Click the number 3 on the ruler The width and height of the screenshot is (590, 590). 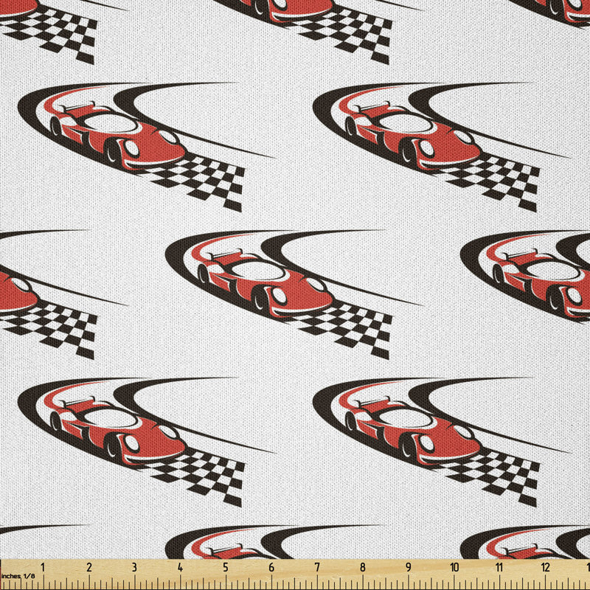point(134,567)
